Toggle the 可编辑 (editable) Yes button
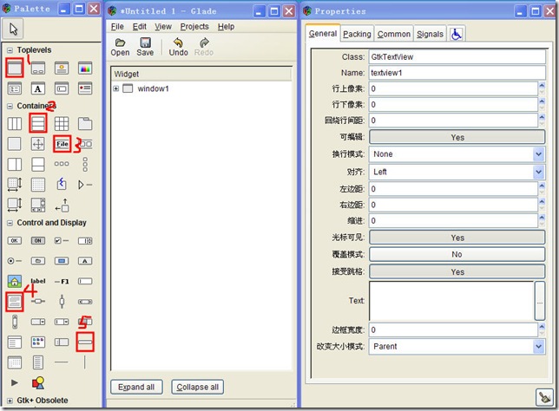This screenshot has height=411, width=559. tap(457, 137)
